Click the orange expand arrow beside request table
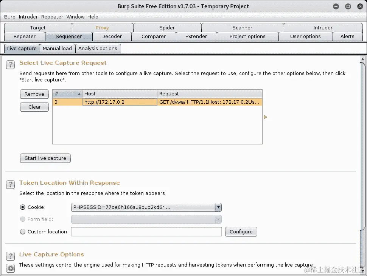This screenshot has height=276, width=367. [x=266, y=117]
